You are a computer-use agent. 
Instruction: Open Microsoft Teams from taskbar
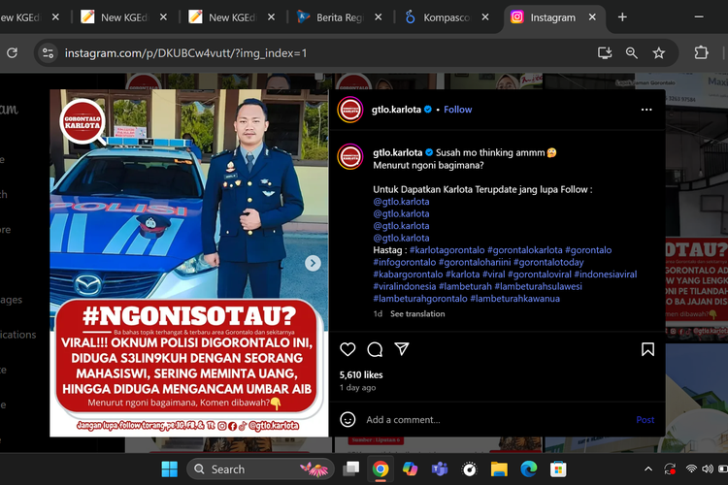pos(439,469)
